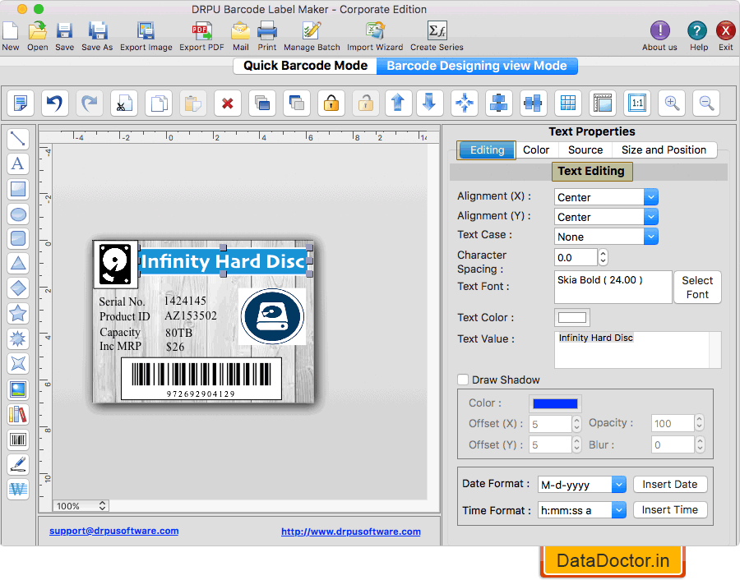The width and height of the screenshot is (740, 580).
Task: Click the blue up arrow icon
Action: pyautogui.click(x=398, y=103)
